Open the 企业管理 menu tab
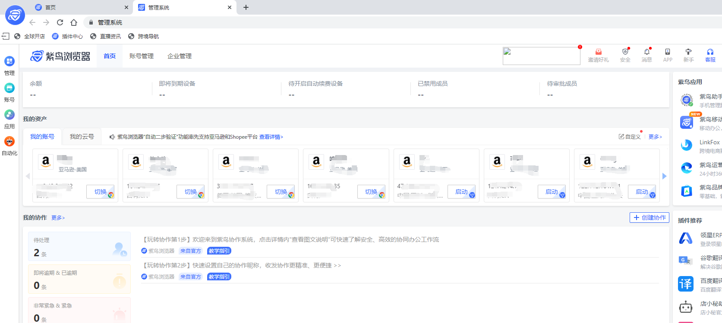The width and height of the screenshot is (722, 323). [x=180, y=56]
